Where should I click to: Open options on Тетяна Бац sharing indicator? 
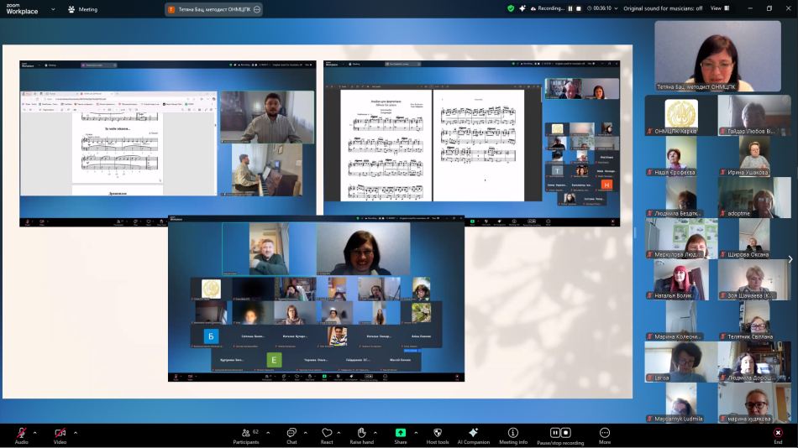[x=257, y=9]
